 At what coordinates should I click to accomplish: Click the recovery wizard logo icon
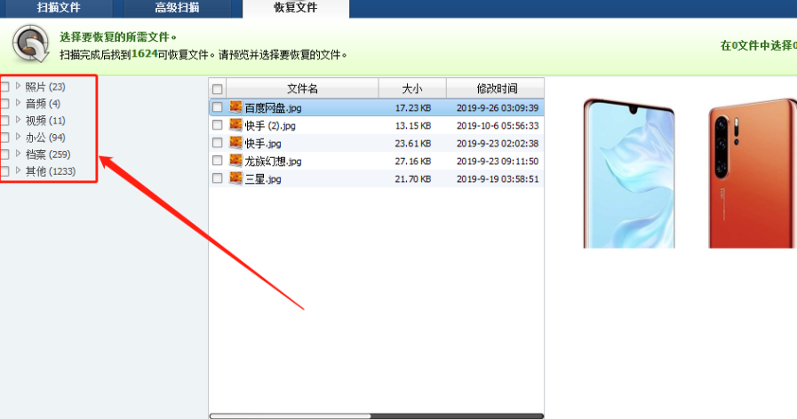point(30,44)
